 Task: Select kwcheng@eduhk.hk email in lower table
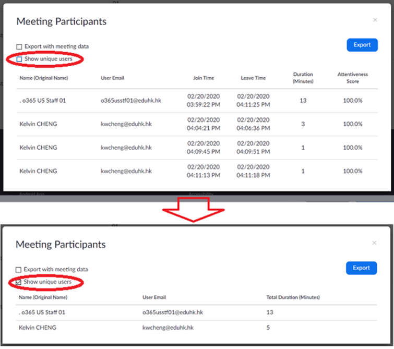click(x=168, y=328)
